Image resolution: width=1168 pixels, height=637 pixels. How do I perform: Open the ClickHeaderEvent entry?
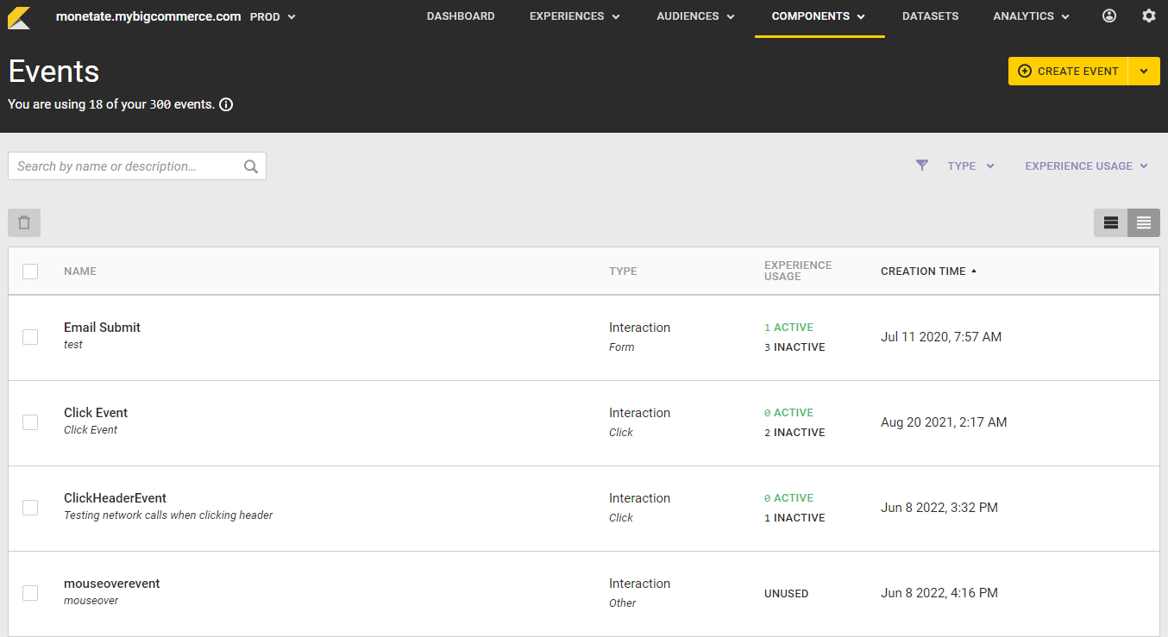(x=115, y=498)
